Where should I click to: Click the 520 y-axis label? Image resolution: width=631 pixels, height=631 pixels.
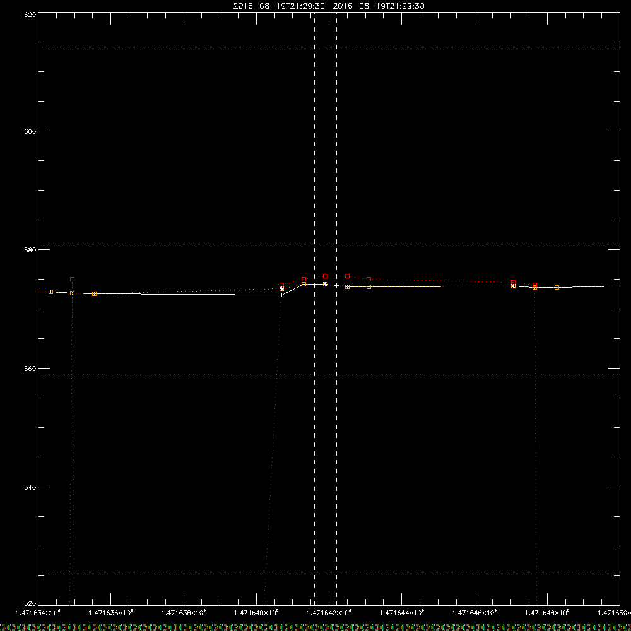coord(30,603)
